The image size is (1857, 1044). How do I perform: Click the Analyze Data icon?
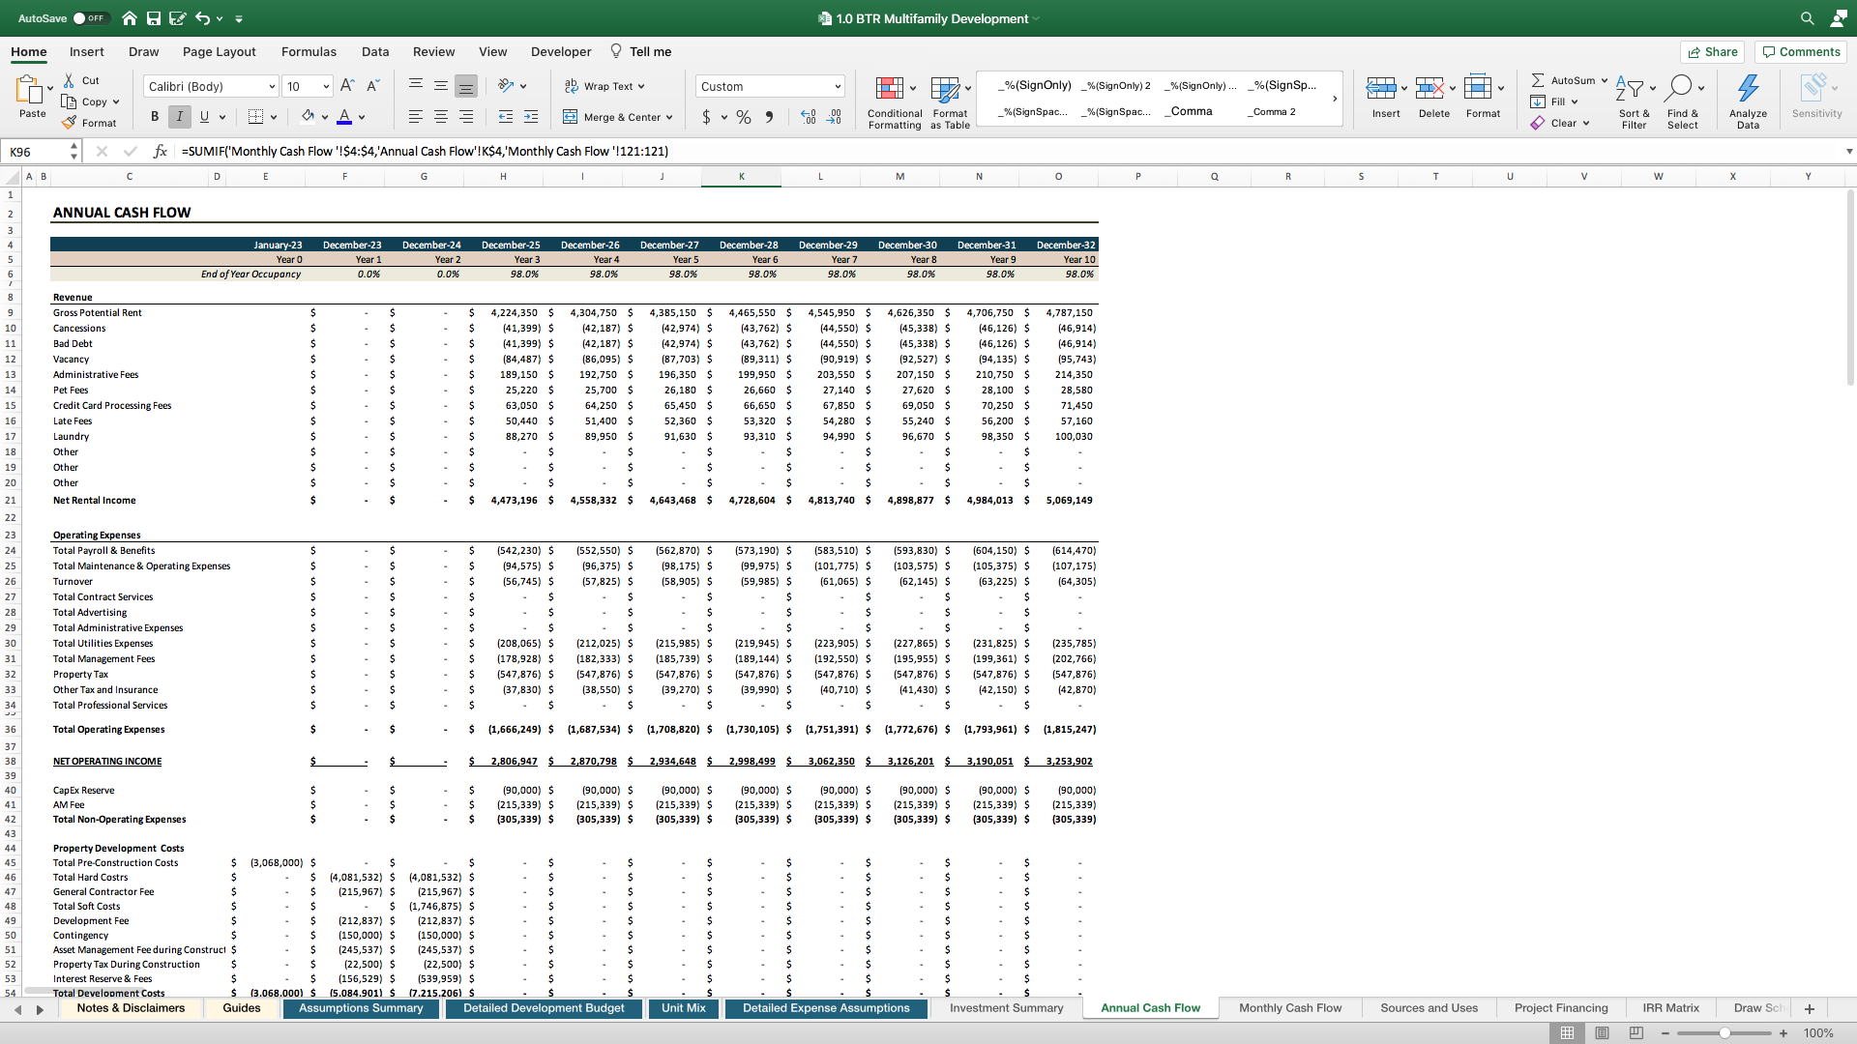(1748, 88)
